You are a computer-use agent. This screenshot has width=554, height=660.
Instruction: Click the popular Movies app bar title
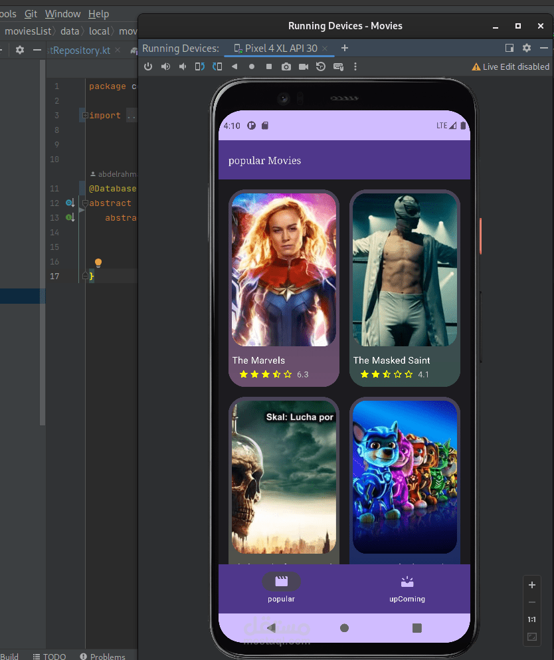pos(264,160)
